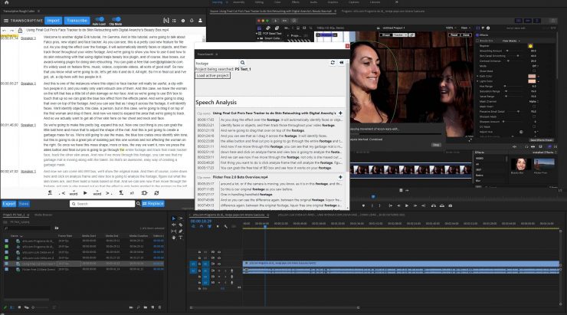Click the Replace button
The image size is (567, 315).
[x=154, y=204]
